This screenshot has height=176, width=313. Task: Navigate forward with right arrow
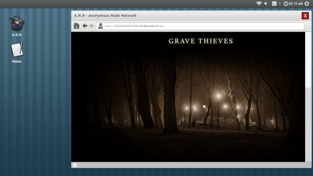tap(91, 26)
